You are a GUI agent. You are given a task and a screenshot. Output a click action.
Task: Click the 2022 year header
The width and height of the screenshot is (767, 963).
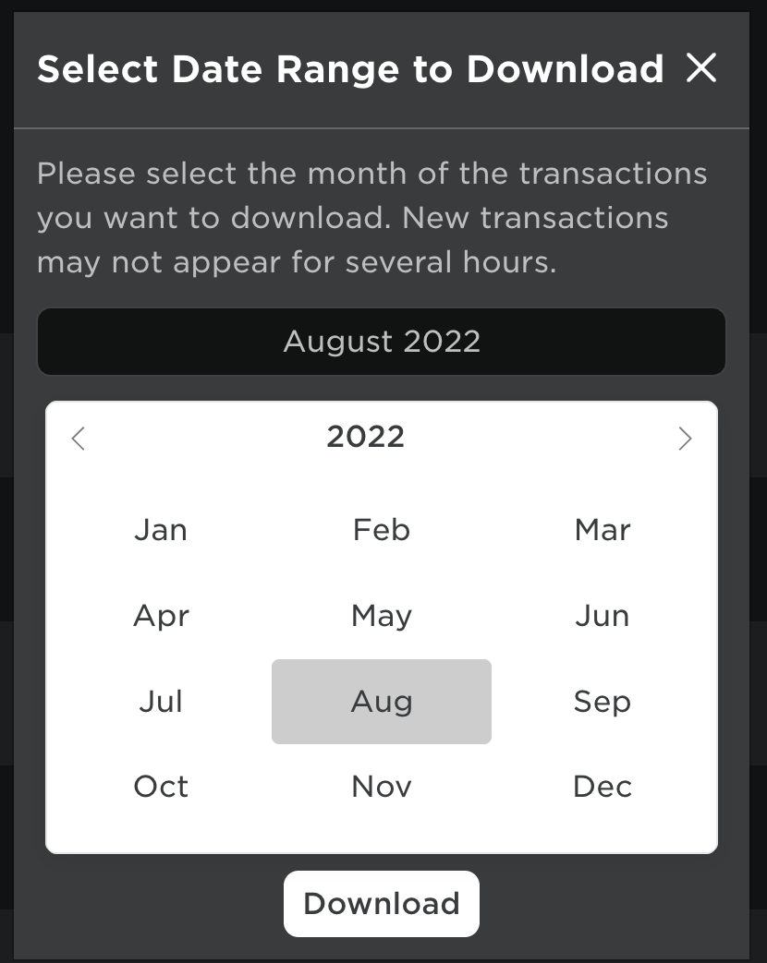(365, 437)
